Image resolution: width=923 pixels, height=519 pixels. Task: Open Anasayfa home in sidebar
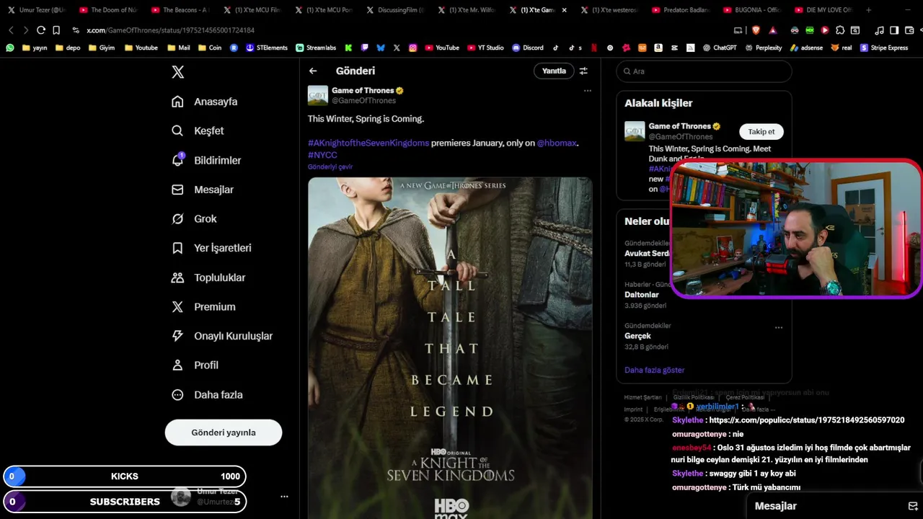point(205,102)
